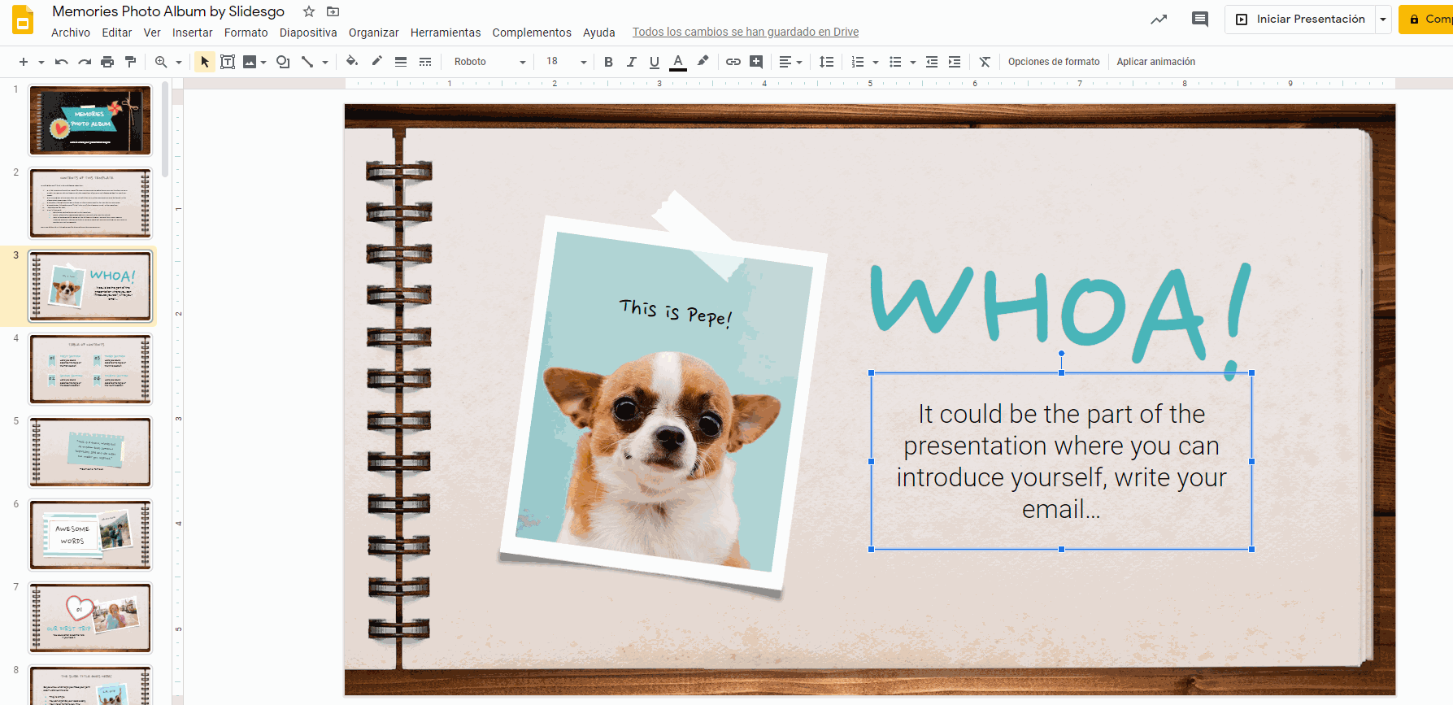Click the yellow Compartir share button
This screenshot has height=705, width=1453.
point(1426,19)
